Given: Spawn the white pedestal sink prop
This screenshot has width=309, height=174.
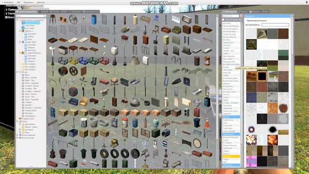Looking at the screenshot, I should [53, 50].
